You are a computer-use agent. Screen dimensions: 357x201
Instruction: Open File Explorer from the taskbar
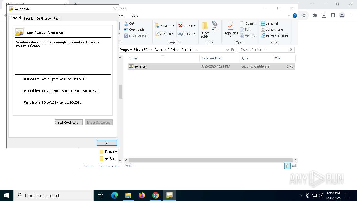point(128,195)
